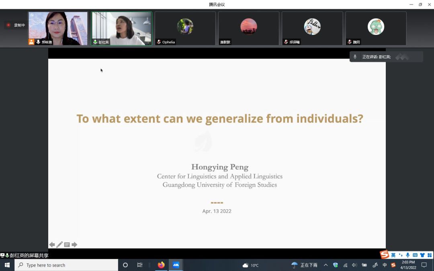
Task: Open the Sogou soft keyboard icon
Action: 415,255
